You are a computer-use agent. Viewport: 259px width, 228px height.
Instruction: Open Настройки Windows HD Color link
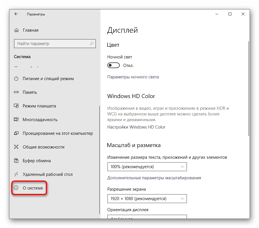136,127
